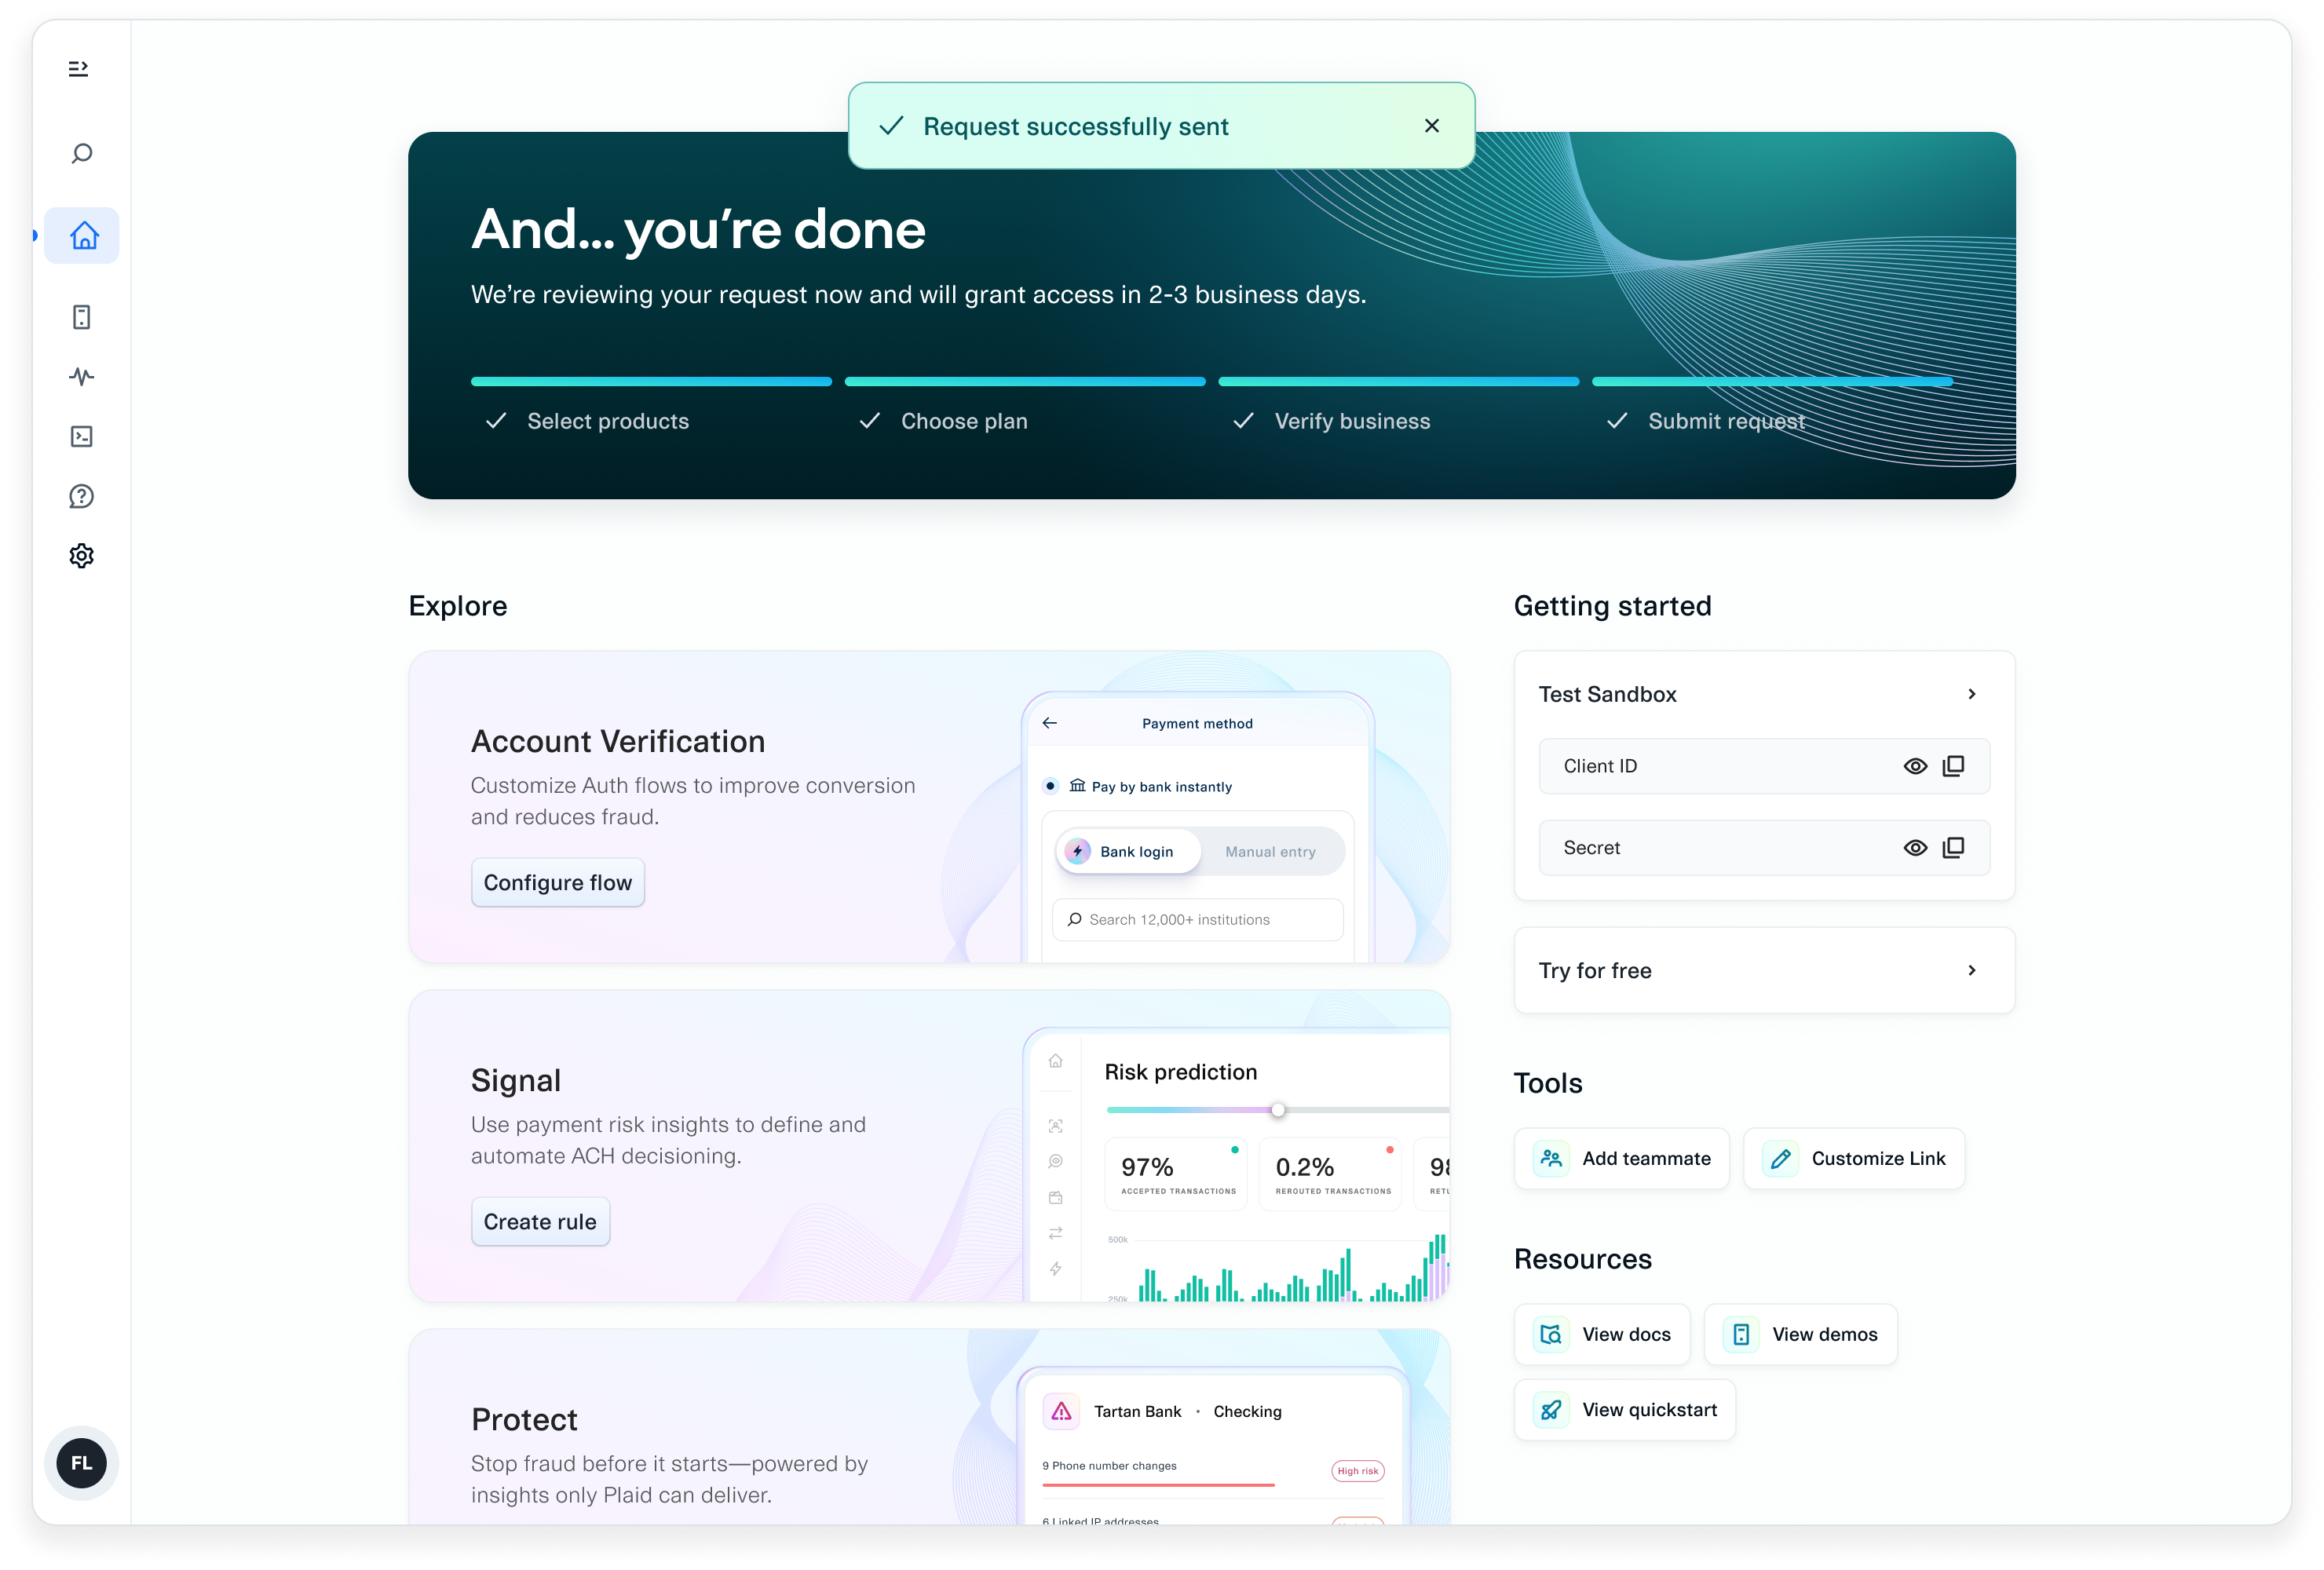The height and width of the screenshot is (1570, 2324).
Task: Open settings gear in sidebar
Action: [82, 556]
